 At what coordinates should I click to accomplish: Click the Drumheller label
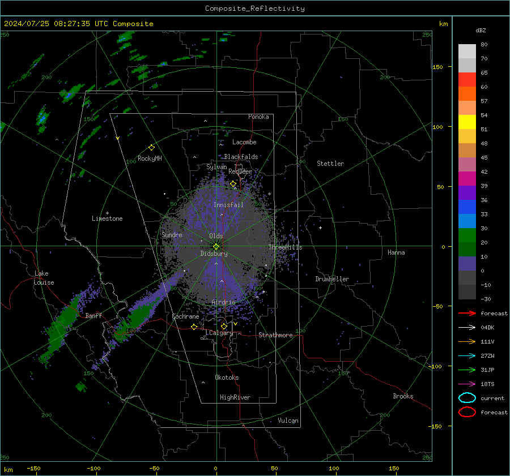point(332,279)
